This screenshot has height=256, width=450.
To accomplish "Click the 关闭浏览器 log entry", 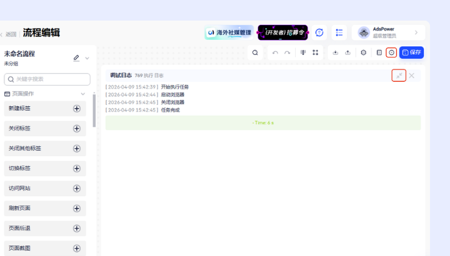I will coord(172,102).
